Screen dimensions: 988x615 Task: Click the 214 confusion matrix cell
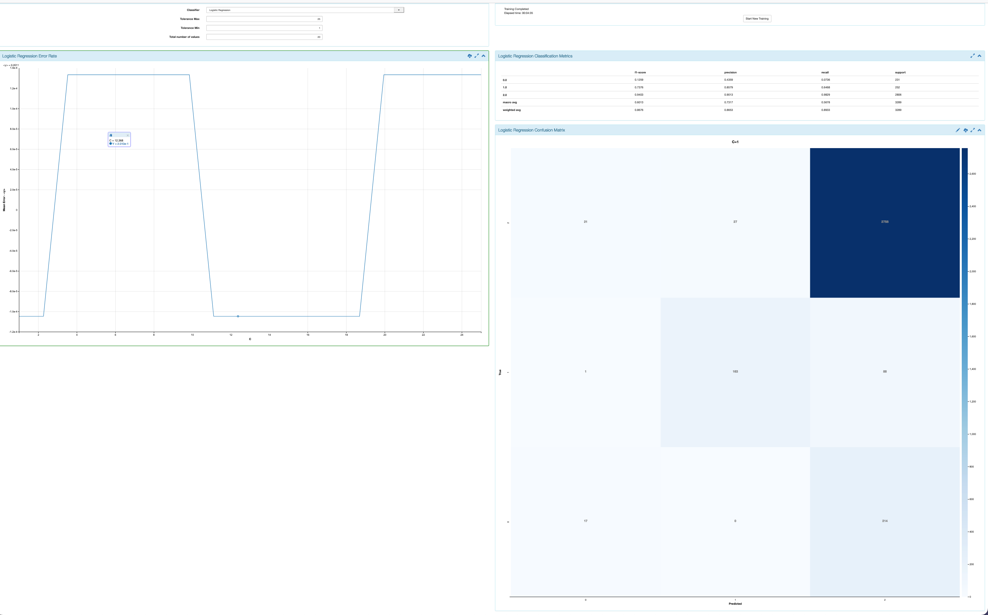pos(885,522)
